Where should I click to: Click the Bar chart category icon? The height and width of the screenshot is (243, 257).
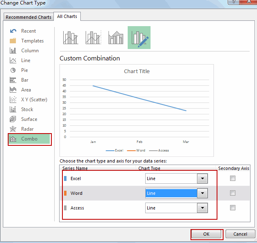(13, 80)
